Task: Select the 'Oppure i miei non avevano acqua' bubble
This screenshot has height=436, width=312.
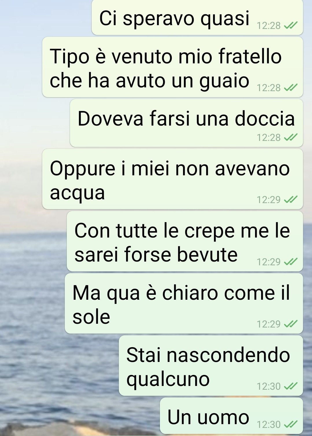Action: pyautogui.click(x=173, y=179)
